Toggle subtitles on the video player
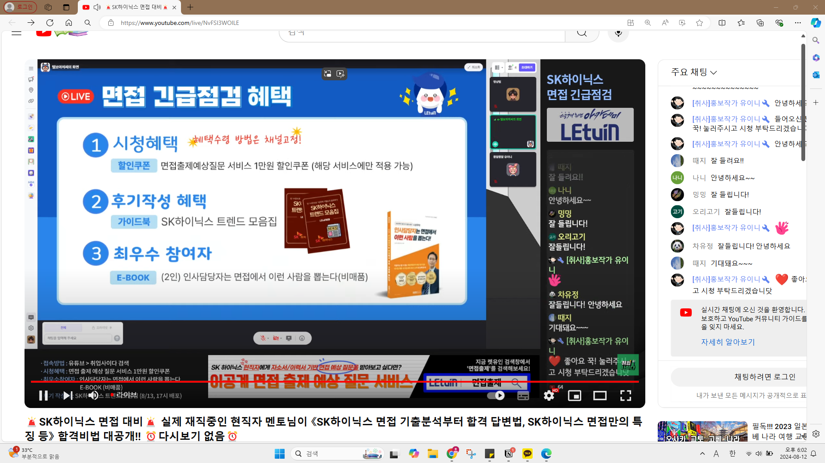Screen dimensions: 825x463 click(523, 395)
